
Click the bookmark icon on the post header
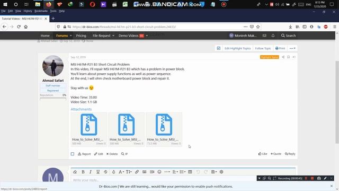288,57
